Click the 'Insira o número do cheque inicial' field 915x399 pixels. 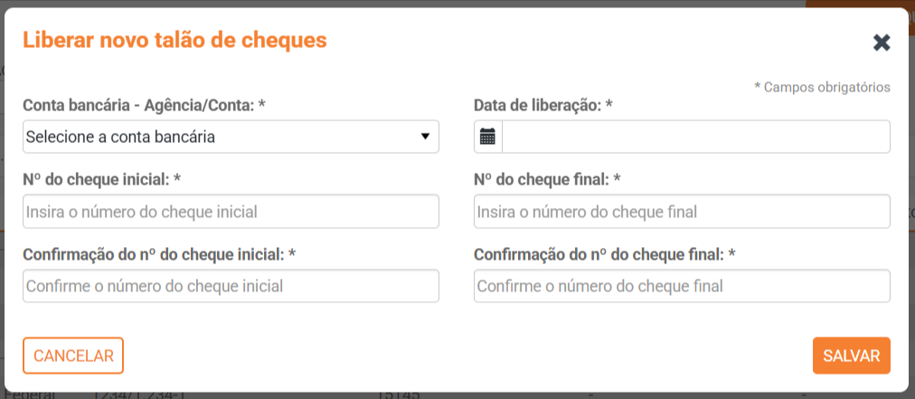click(x=231, y=212)
